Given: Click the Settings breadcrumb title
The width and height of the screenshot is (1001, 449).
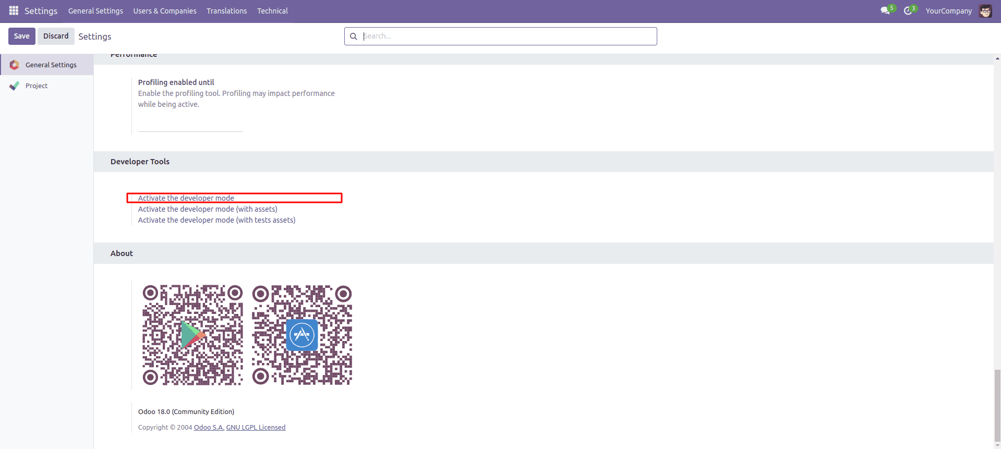Looking at the screenshot, I should 95,37.
